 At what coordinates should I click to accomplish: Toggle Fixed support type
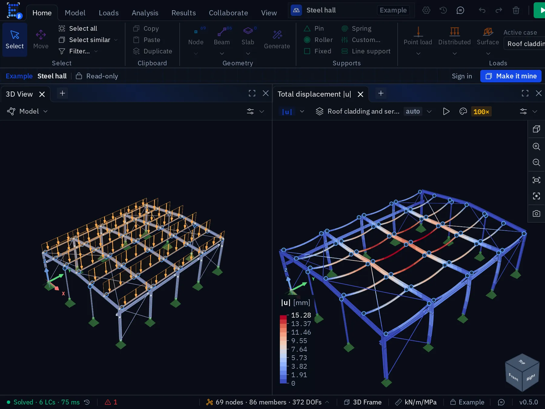[317, 51]
